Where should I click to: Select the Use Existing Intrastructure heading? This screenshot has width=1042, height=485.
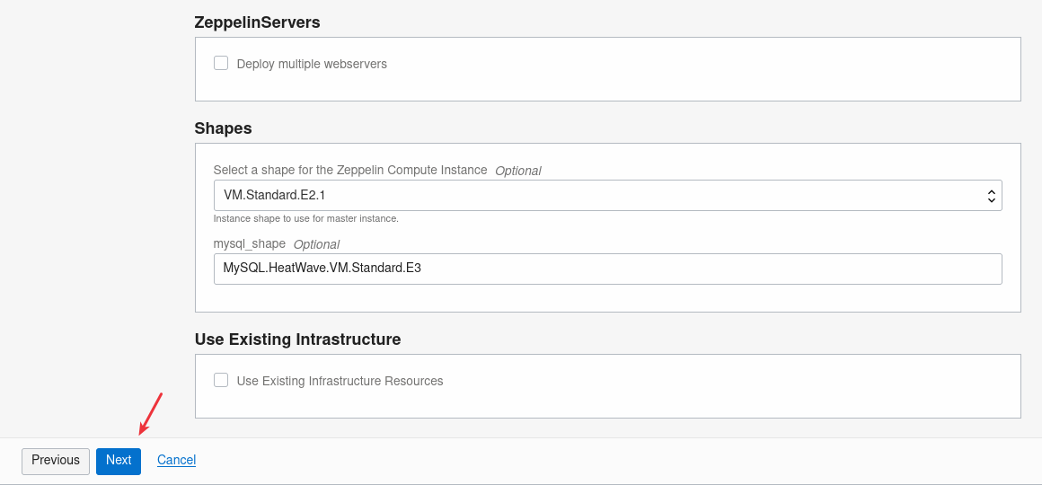(297, 339)
